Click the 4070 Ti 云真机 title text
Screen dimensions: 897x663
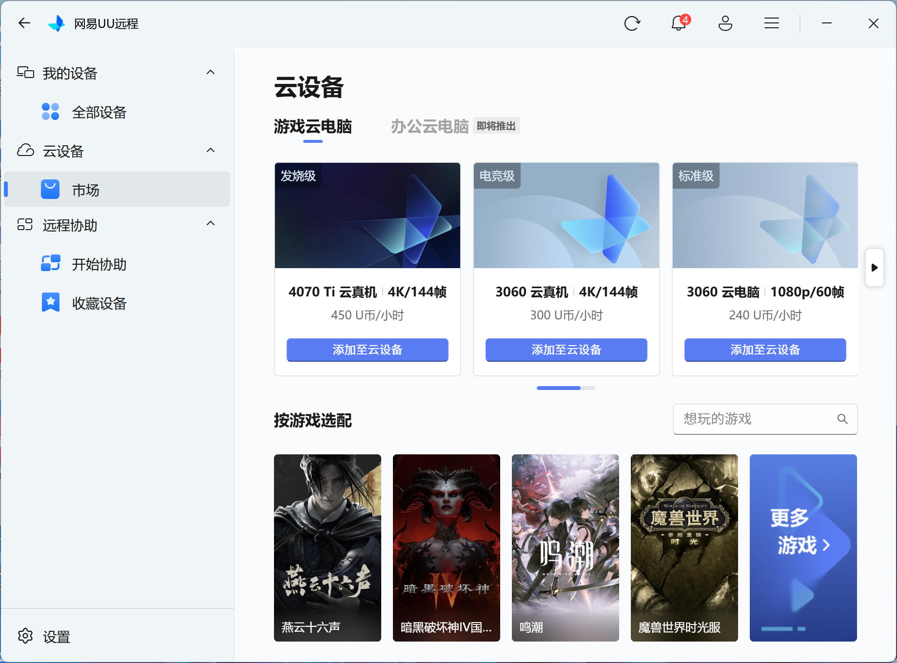[x=332, y=292]
